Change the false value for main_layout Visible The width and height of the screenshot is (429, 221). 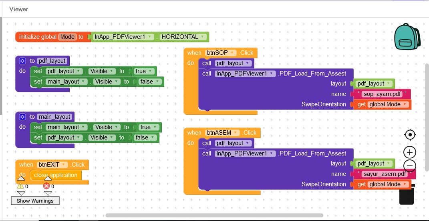tap(151, 82)
